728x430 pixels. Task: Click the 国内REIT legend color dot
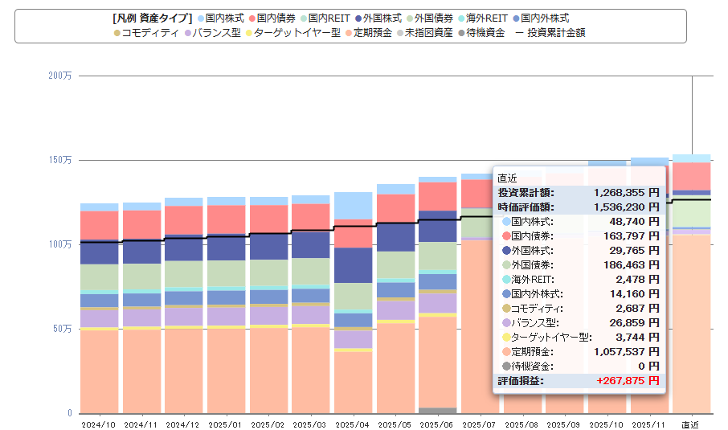pyautogui.click(x=313, y=18)
